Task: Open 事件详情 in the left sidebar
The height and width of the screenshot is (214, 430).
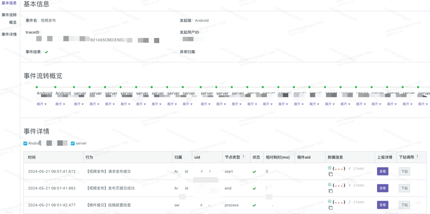Action: (x=9, y=34)
